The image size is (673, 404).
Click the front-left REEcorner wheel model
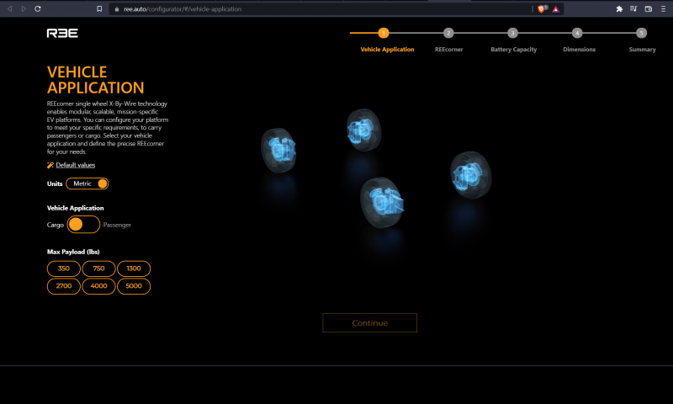tap(279, 151)
